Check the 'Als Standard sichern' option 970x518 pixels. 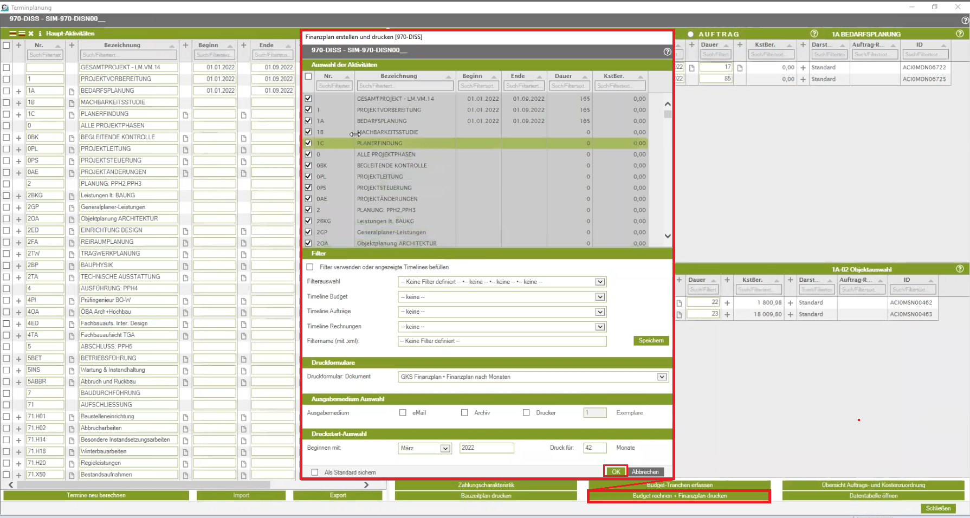pyautogui.click(x=315, y=472)
